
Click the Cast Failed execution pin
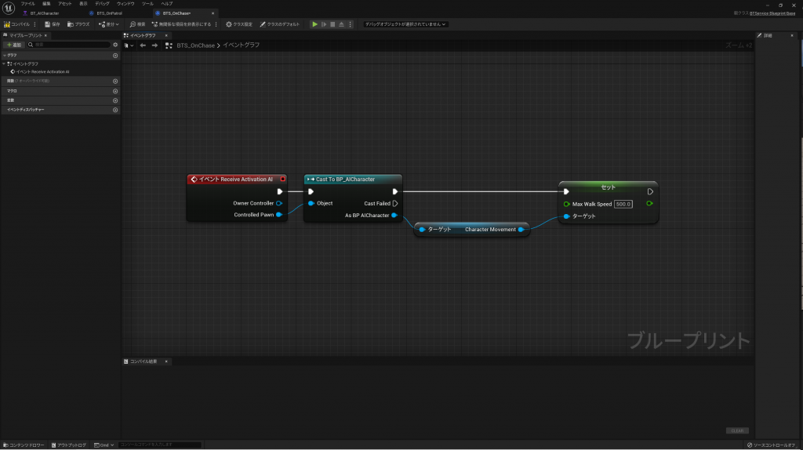(x=395, y=203)
